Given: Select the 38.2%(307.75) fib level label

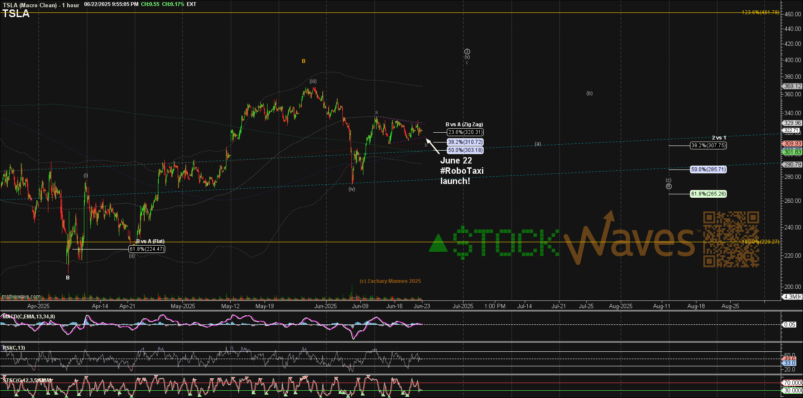Looking at the screenshot, I should pyautogui.click(x=708, y=146).
